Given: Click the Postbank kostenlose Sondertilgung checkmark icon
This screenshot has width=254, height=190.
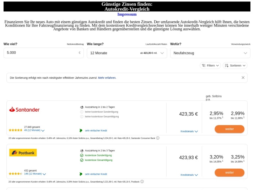Looking at the screenshot, I should (82, 155).
